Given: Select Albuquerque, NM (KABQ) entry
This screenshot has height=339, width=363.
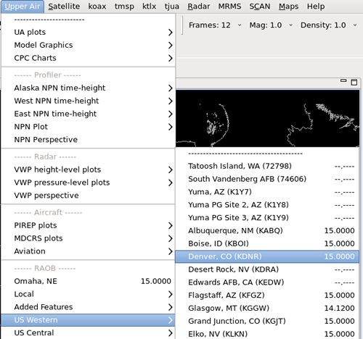Looking at the screenshot, I should coord(267,230).
